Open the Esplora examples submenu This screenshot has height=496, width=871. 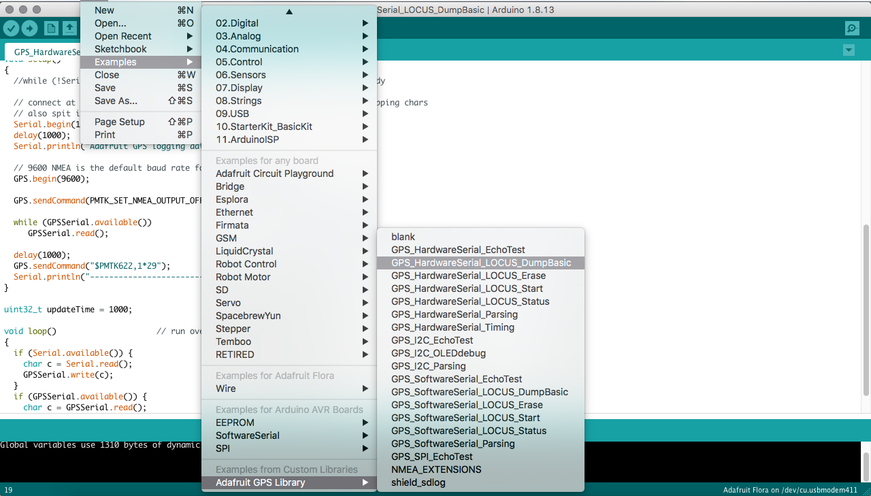289,199
